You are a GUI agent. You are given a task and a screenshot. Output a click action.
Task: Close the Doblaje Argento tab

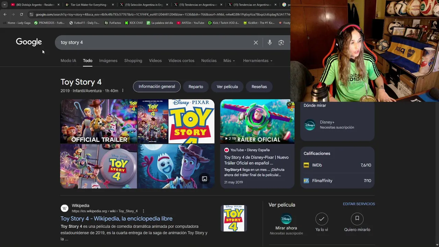click(x=59, y=5)
